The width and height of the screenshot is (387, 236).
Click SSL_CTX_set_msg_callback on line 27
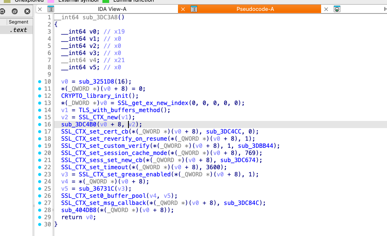[x=104, y=203]
